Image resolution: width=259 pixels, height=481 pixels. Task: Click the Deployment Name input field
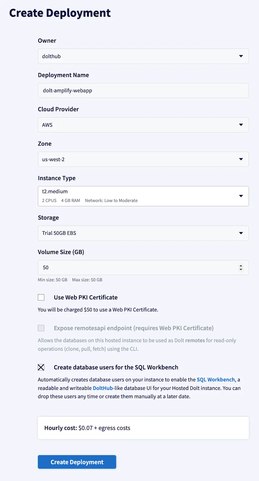point(143,90)
